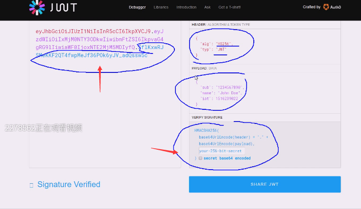Open the Get a T-shirt! nav link

tap(229, 7)
